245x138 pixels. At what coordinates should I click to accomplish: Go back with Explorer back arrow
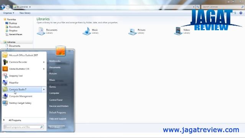click(x=3, y=7)
